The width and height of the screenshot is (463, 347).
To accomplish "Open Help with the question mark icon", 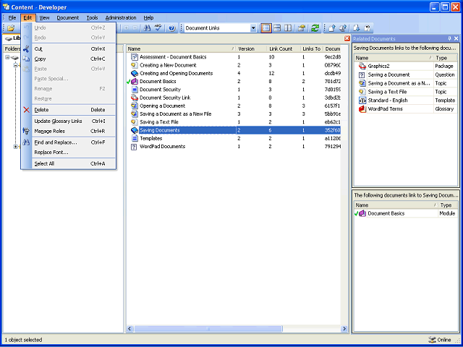I will (172, 28).
